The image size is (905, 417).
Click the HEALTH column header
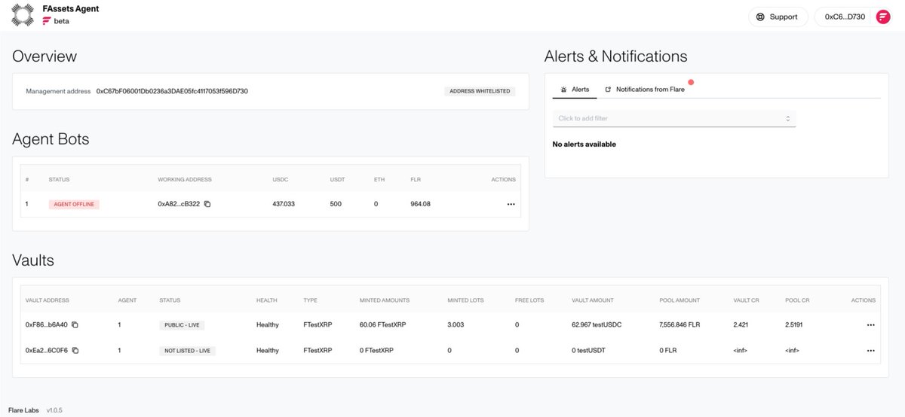(265, 300)
